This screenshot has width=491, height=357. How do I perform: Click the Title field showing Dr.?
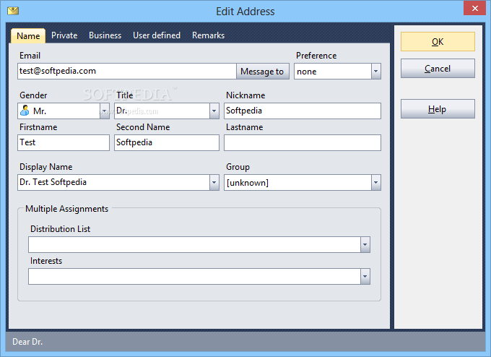click(162, 111)
